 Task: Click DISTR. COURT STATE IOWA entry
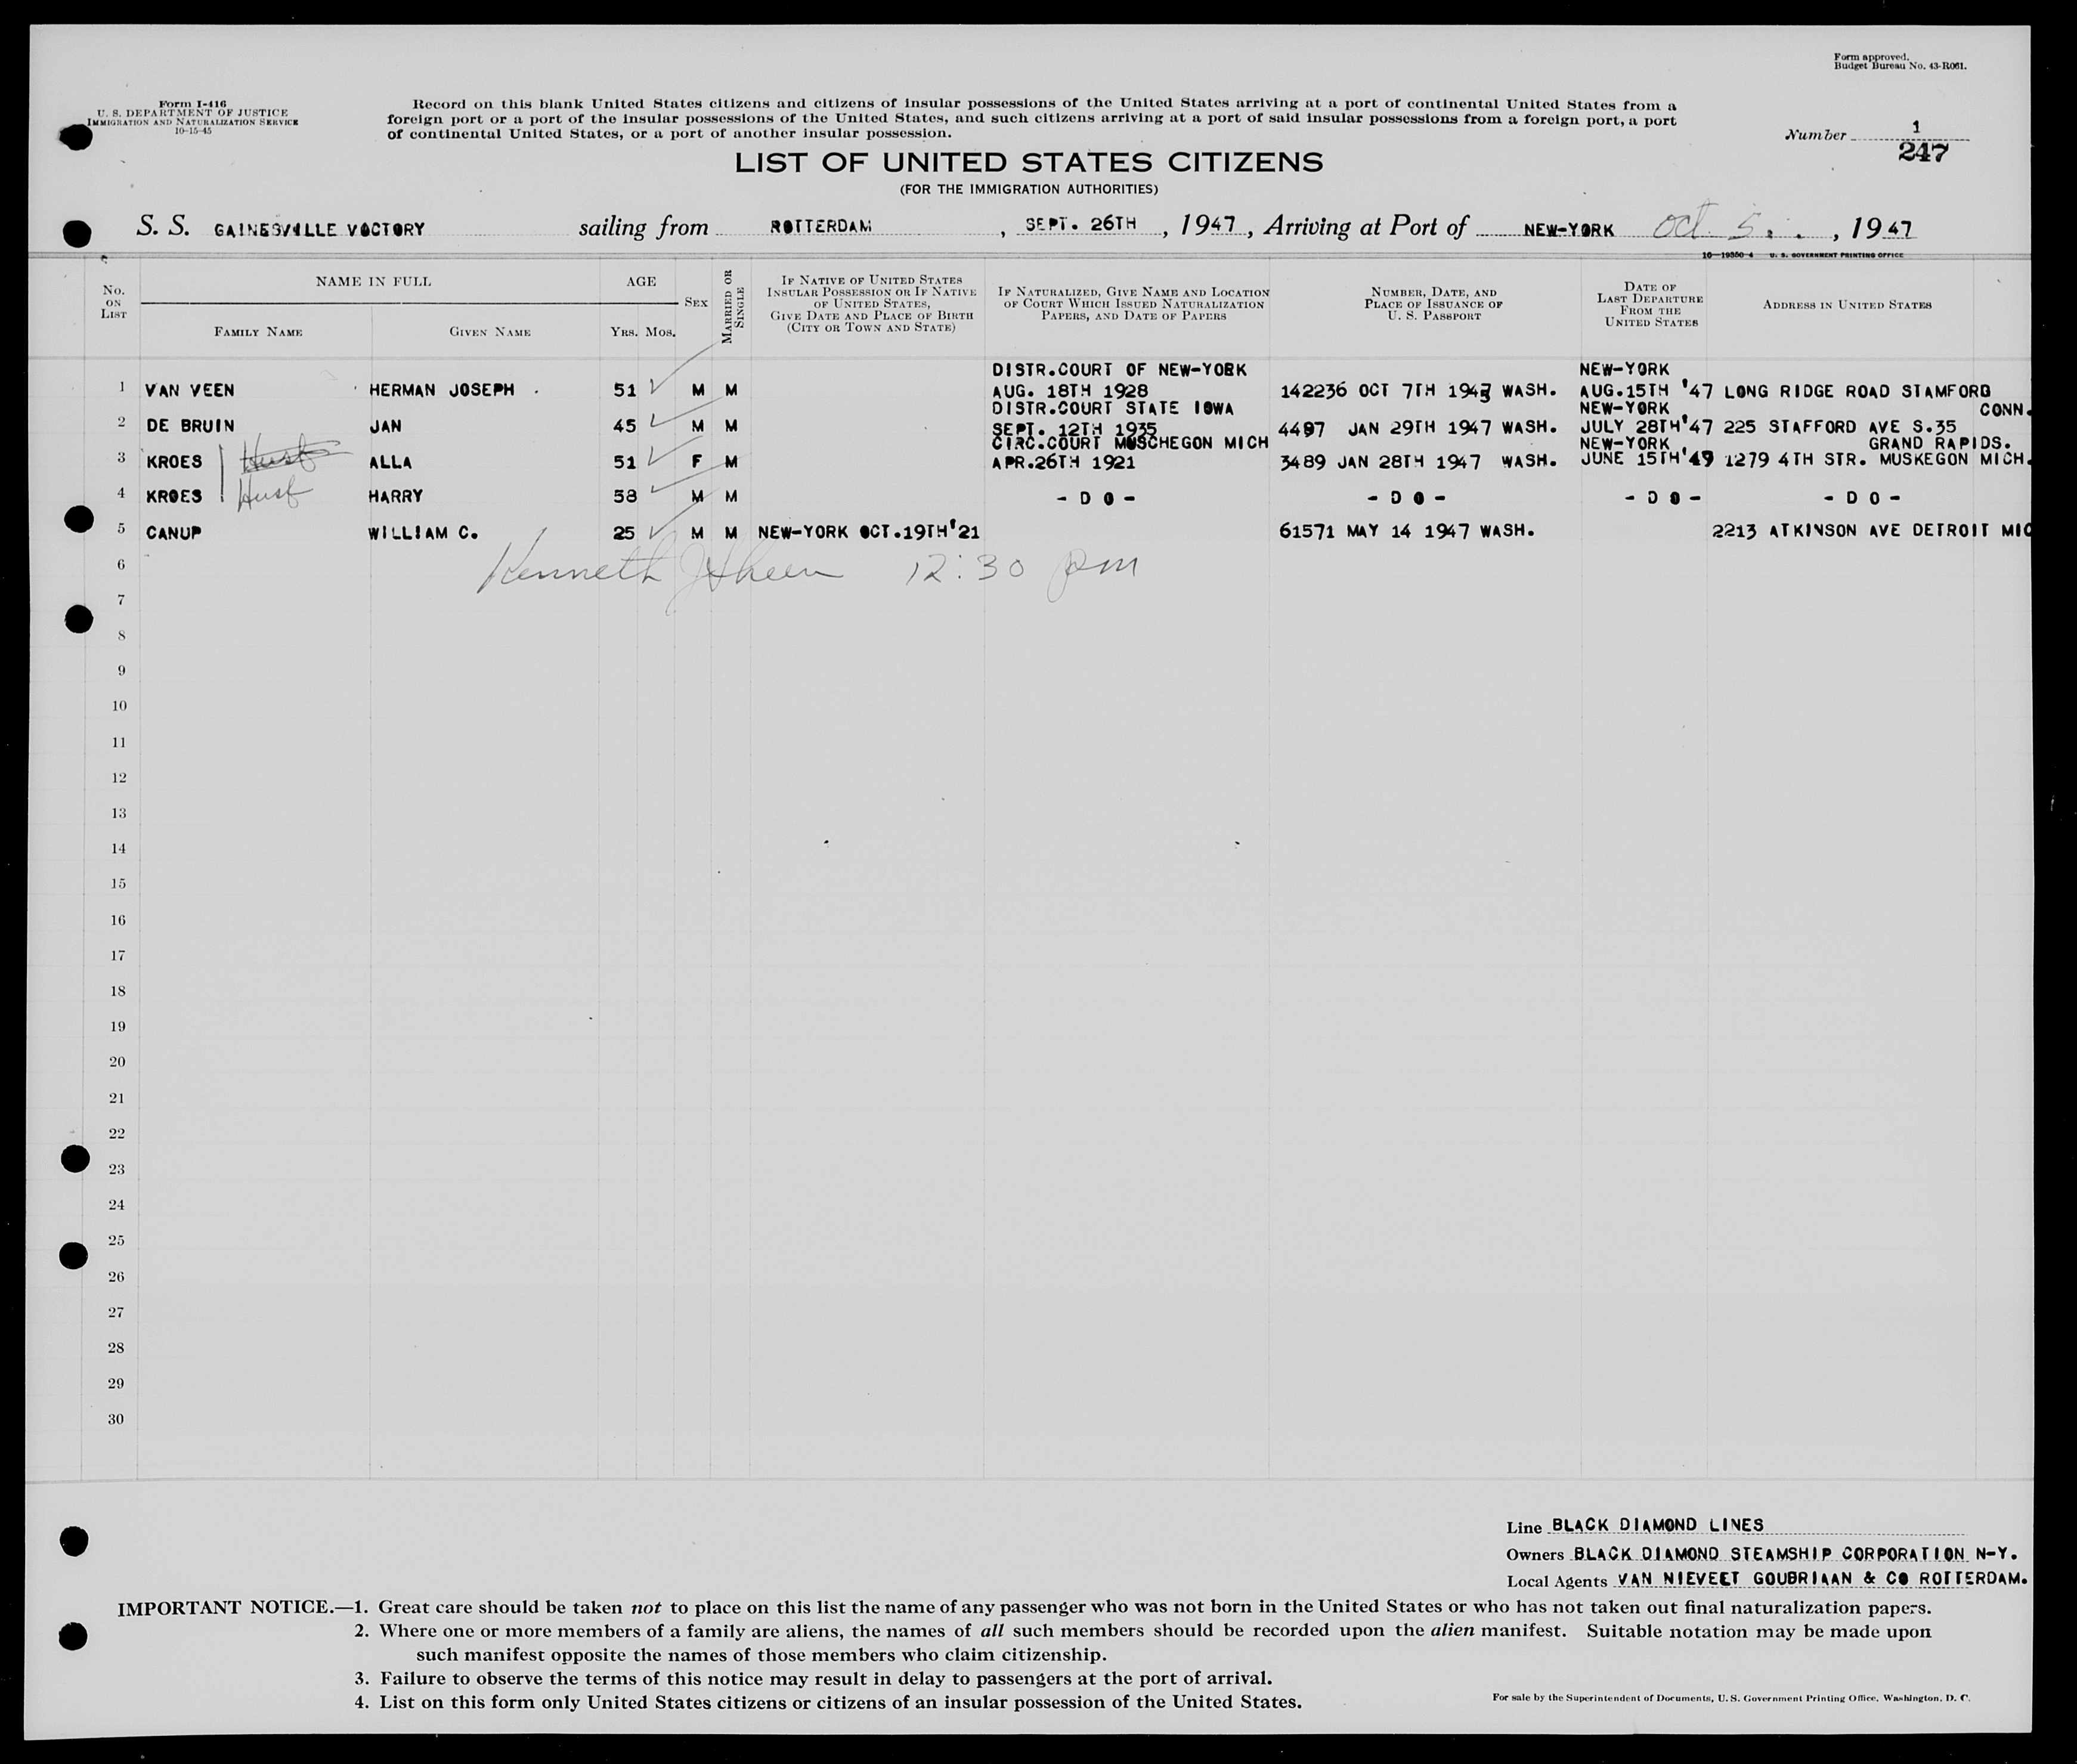[x=1112, y=408]
